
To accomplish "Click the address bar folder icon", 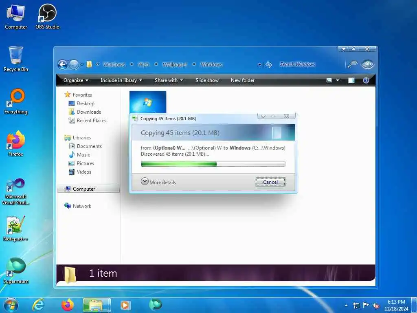I will [89, 65].
